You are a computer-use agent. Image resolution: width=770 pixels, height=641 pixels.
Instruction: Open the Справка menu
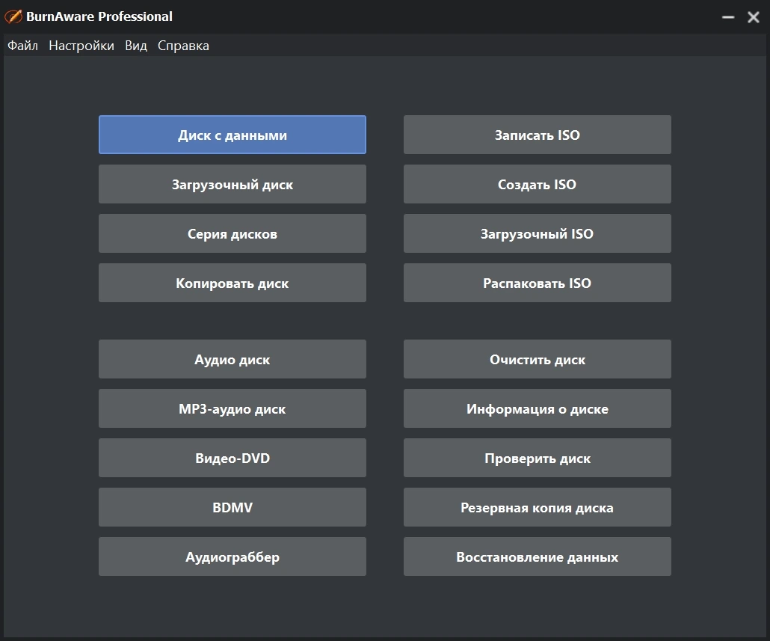pos(183,46)
